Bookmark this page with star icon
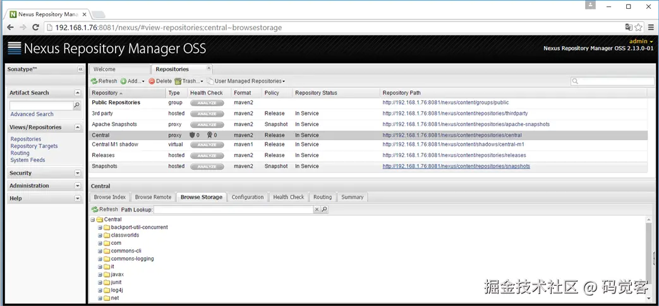 point(638,28)
